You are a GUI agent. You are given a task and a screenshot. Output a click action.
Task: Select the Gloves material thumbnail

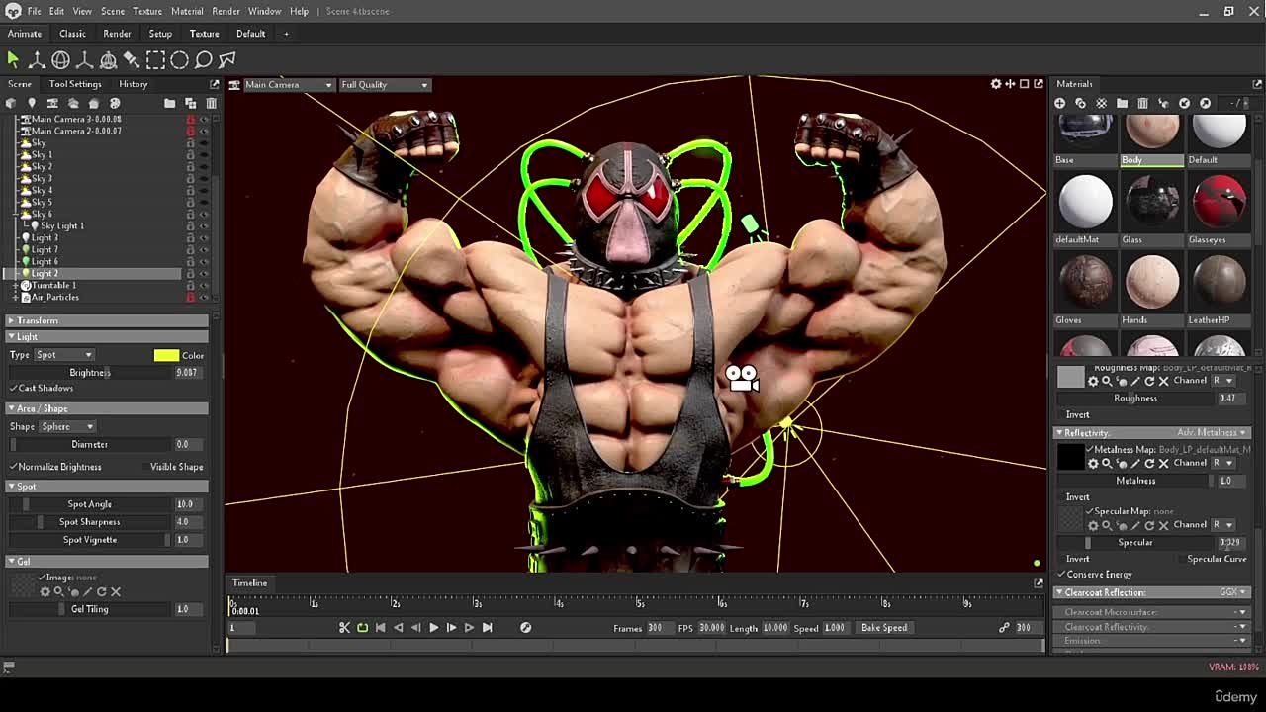coord(1085,282)
